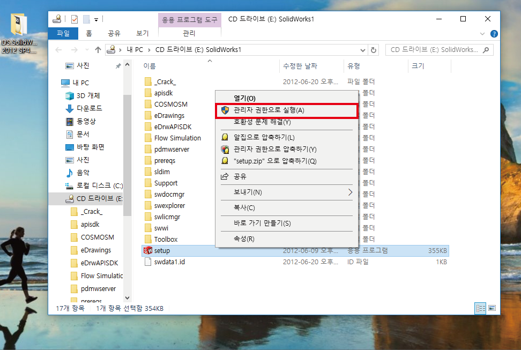
Task: Open the 파일 ribbon tab
Action: tap(63, 33)
